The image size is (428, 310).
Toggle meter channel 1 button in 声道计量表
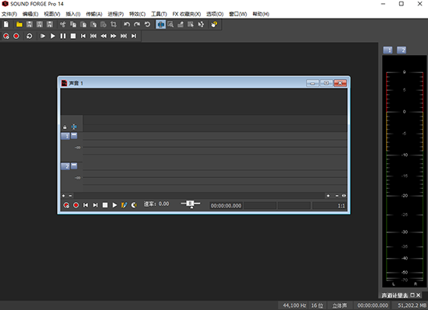pos(388,51)
